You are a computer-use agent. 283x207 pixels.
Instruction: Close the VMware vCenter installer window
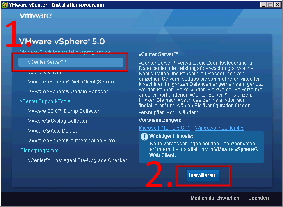[x=277, y=5]
